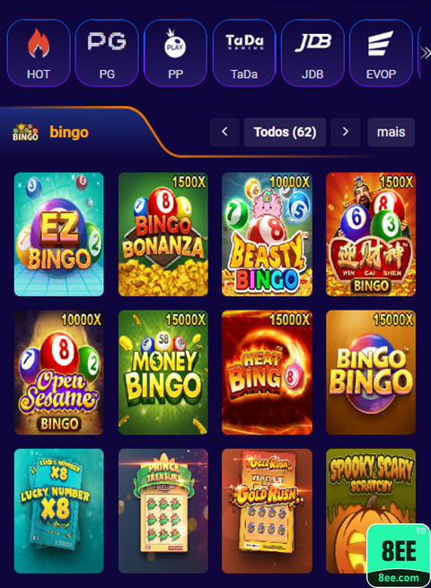Go to previous bingo page arrow
Viewport: 431px width, 588px height.
click(x=224, y=132)
